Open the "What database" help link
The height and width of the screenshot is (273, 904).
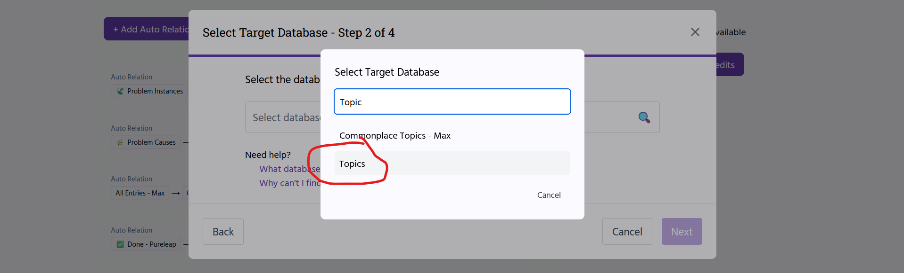289,169
